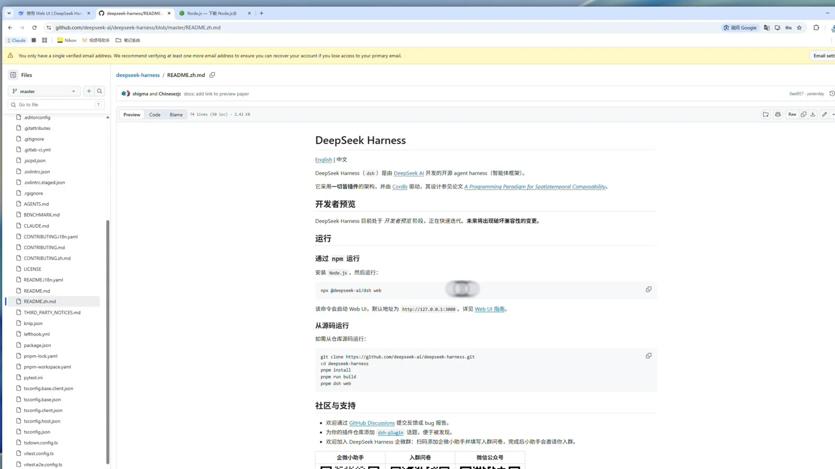Open the Raw file view
This screenshot has height=469, width=835.
(792, 115)
